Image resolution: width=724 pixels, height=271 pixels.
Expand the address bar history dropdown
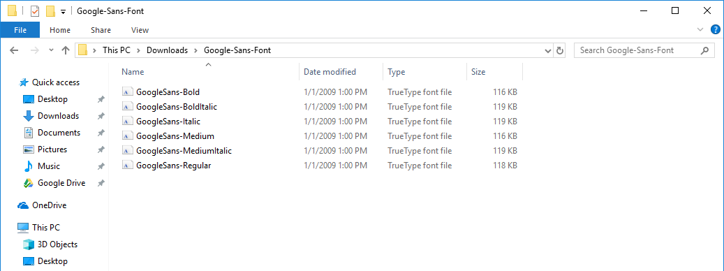coord(548,50)
